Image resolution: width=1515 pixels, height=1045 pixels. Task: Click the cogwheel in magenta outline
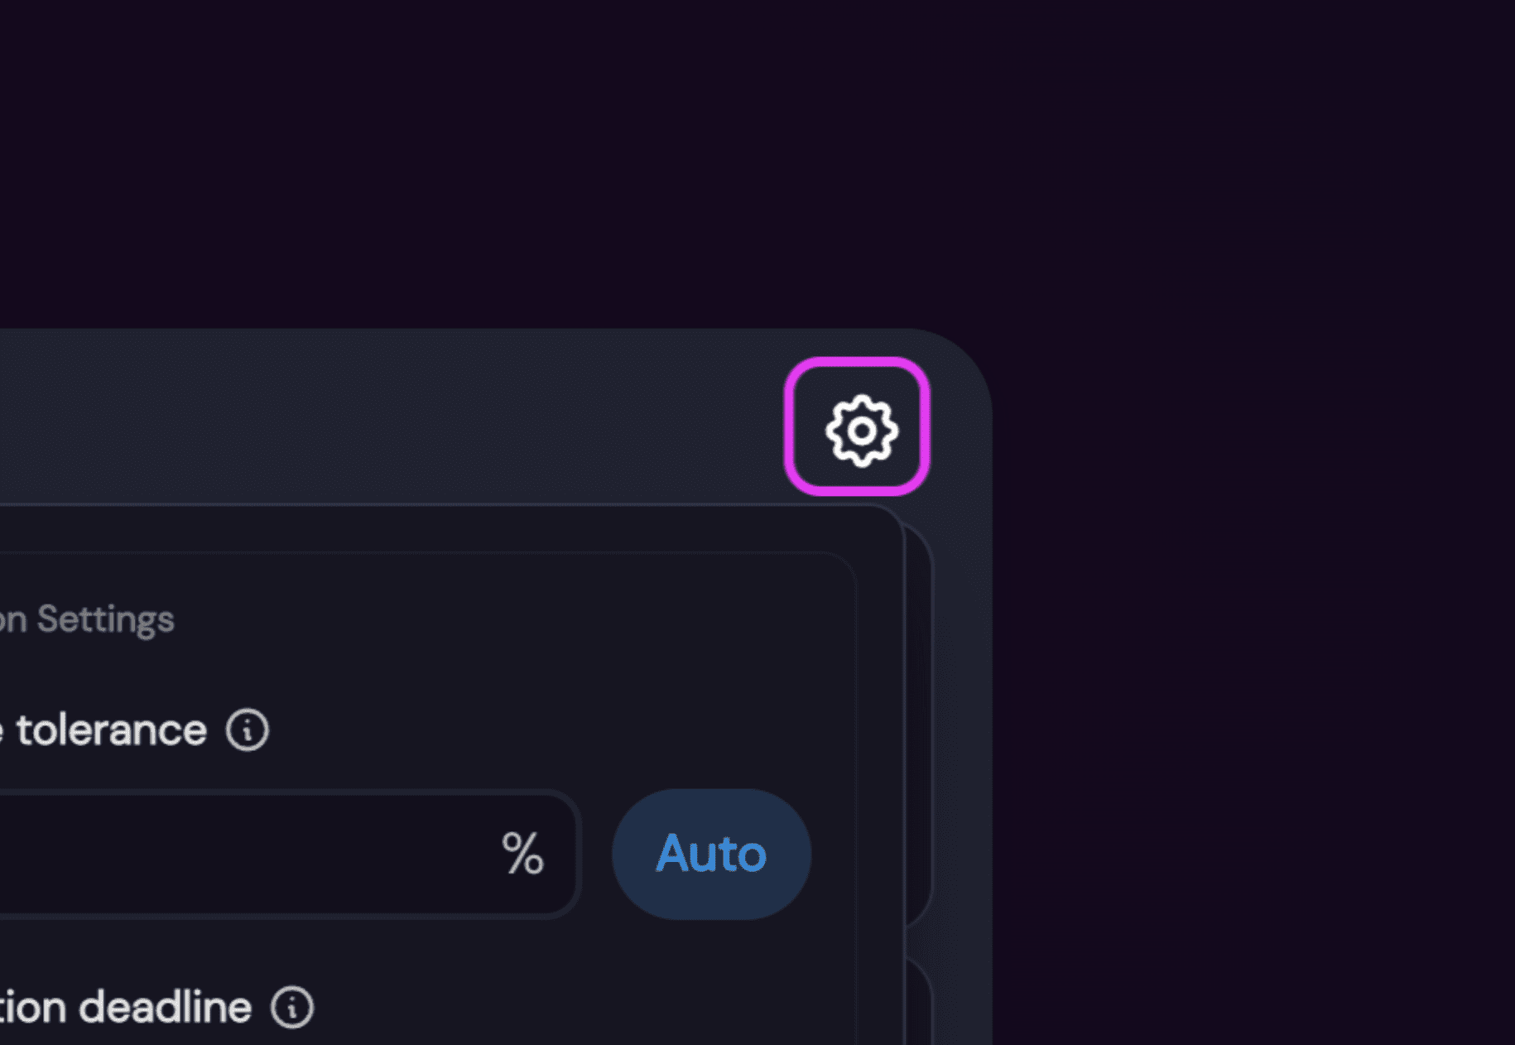(861, 430)
